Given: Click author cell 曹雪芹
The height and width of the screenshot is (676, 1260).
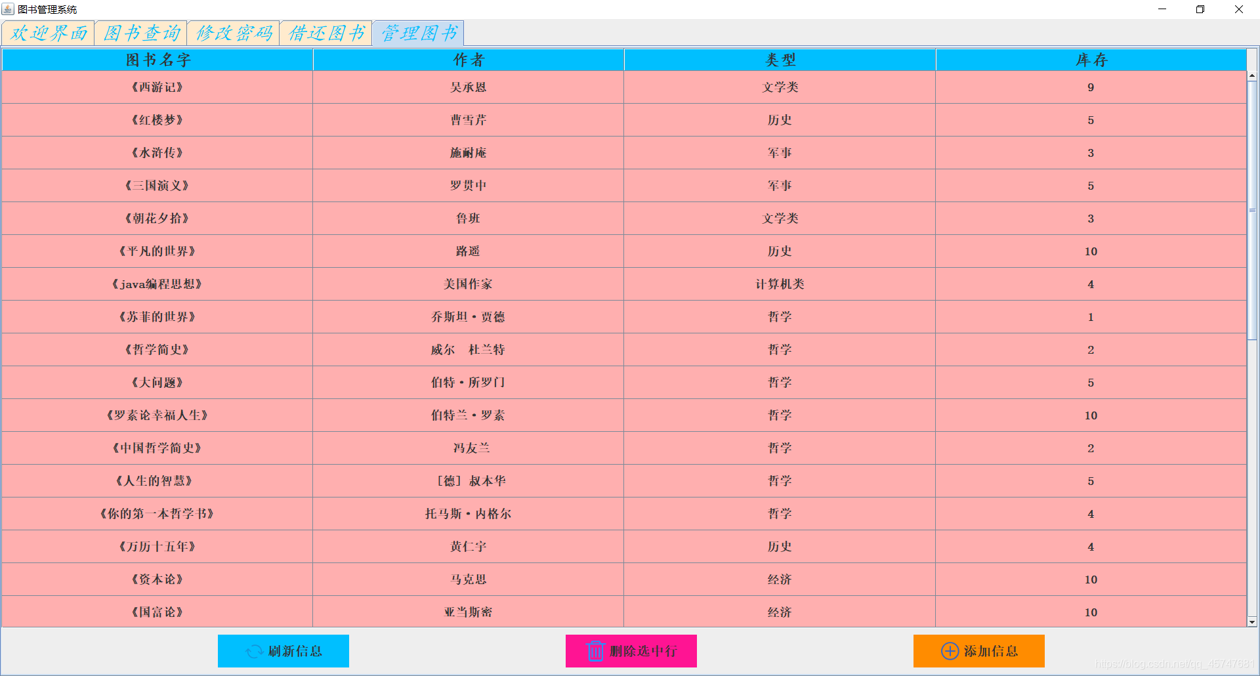Looking at the screenshot, I should (x=469, y=120).
